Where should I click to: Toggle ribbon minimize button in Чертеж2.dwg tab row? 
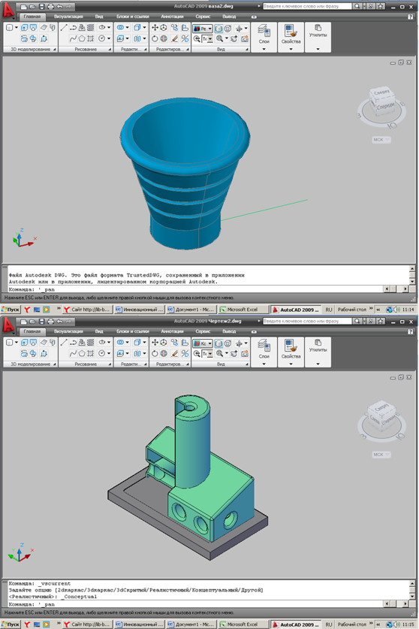point(254,332)
